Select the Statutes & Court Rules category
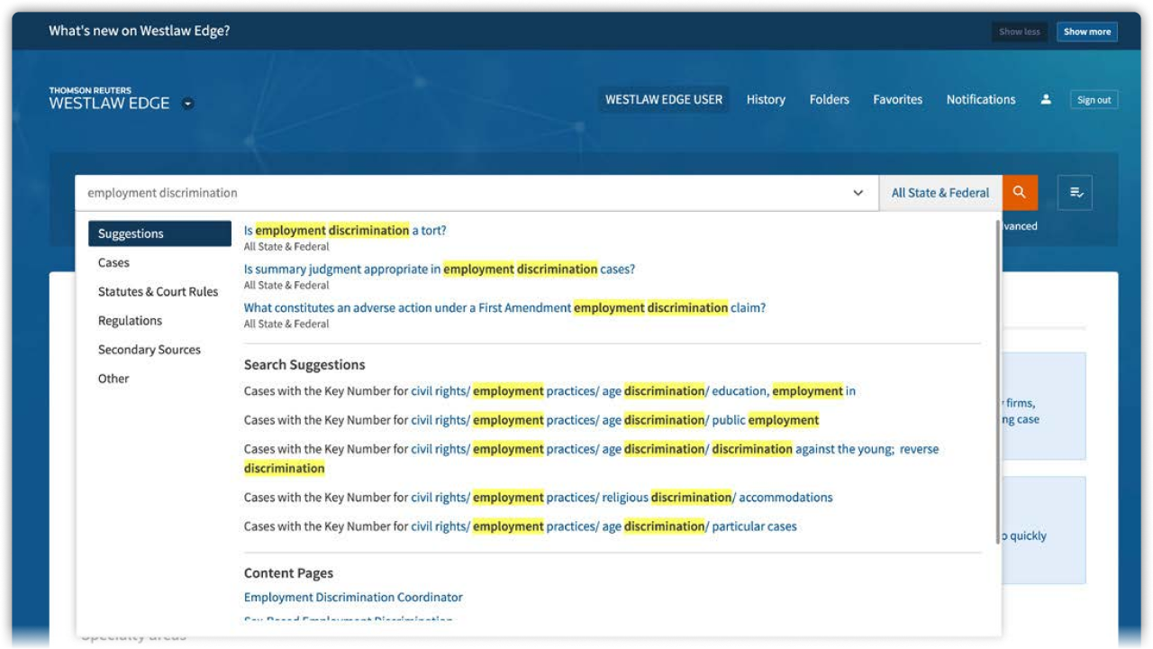The image size is (1153, 649). pyautogui.click(x=159, y=291)
